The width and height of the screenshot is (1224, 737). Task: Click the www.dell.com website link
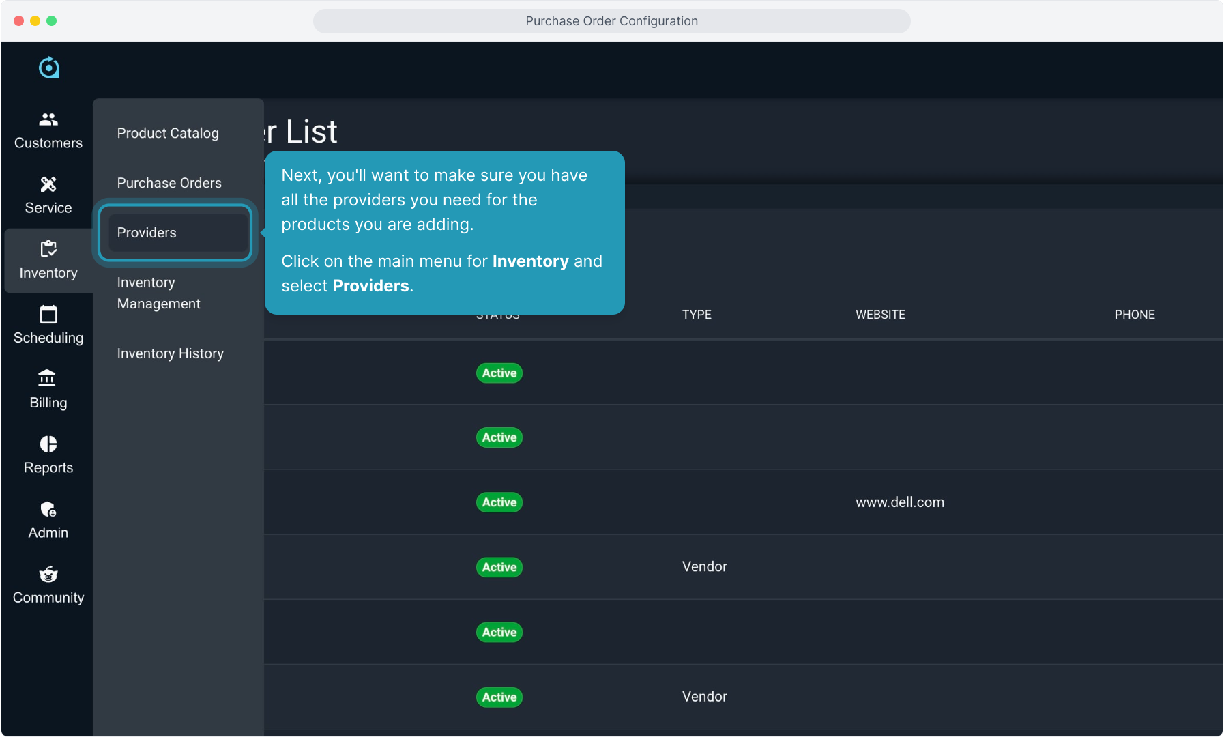[900, 502]
